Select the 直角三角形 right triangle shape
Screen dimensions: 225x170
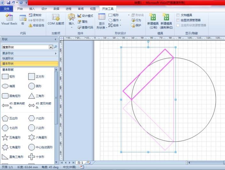(13, 157)
